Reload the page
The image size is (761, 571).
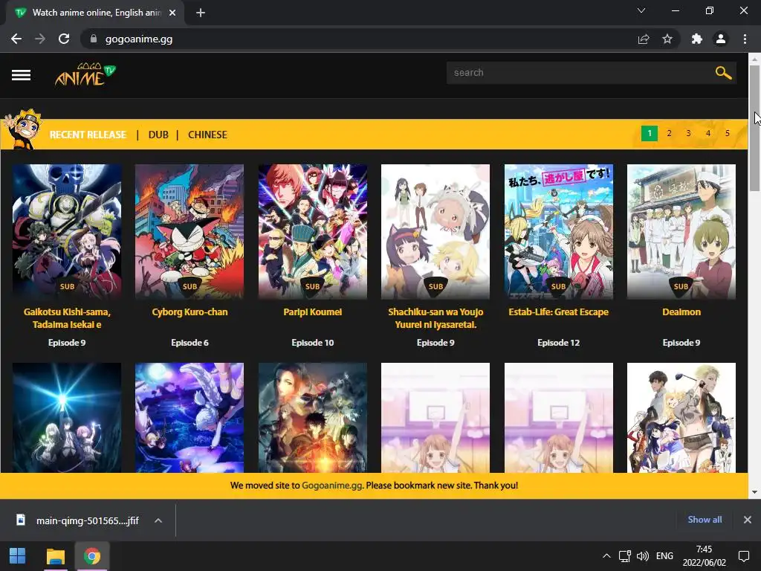tap(64, 39)
